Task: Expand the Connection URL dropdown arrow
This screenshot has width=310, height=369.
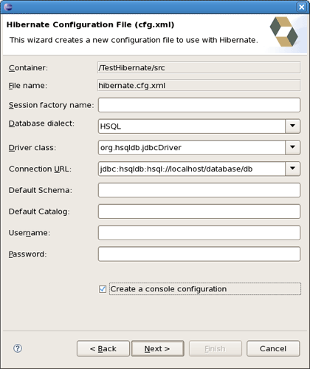Action: [x=292, y=169]
